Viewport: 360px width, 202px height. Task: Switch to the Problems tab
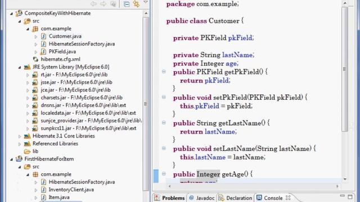click(170, 198)
